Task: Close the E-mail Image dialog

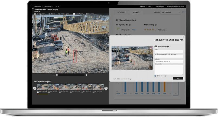Action: point(184,37)
